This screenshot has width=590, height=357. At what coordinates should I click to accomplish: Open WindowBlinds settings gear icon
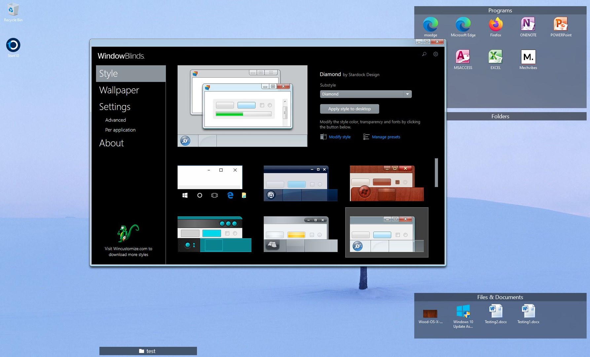[x=435, y=54]
